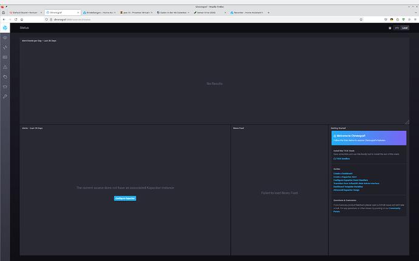Switch time zone to UTC

[397, 28]
